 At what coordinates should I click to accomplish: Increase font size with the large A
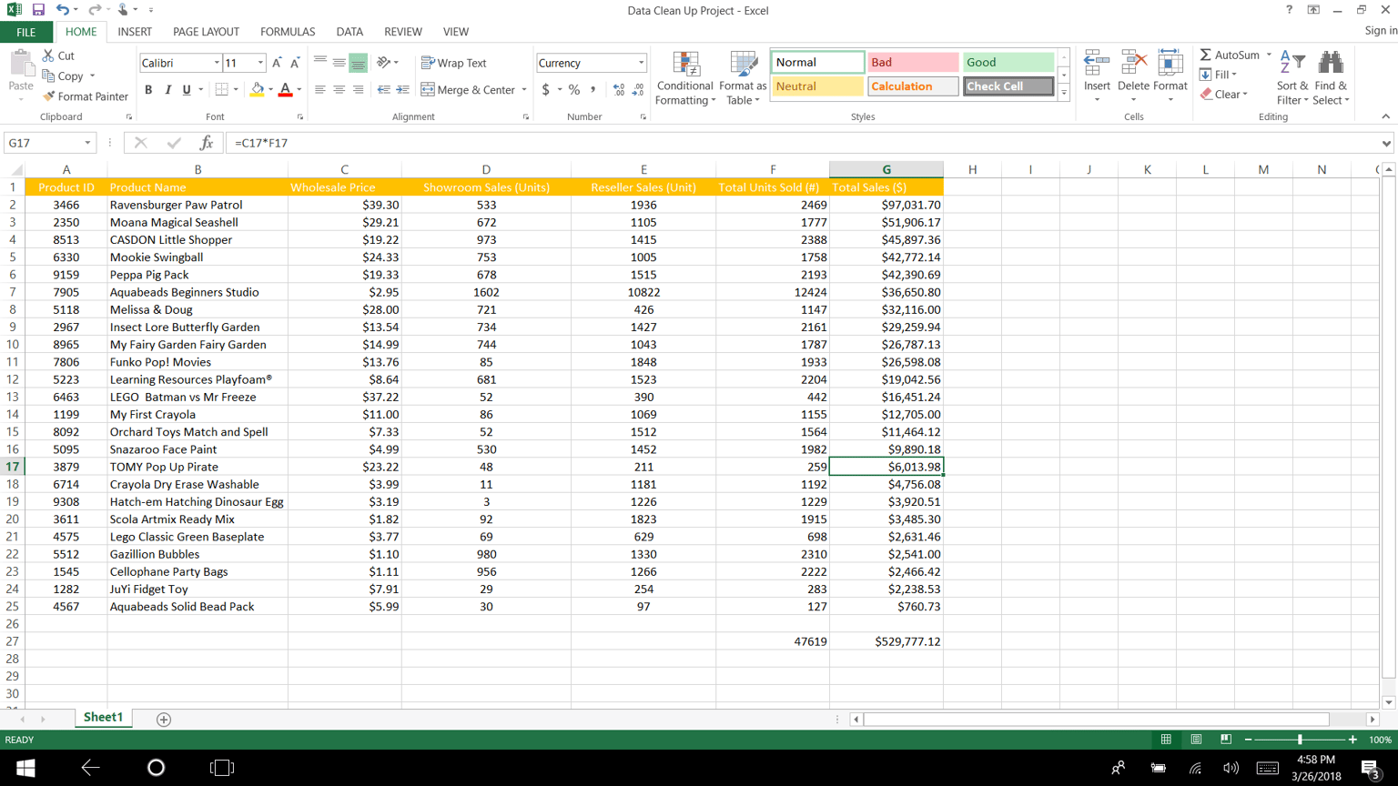[277, 63]
